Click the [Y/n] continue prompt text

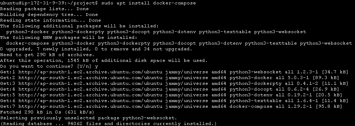coord(84,66)
